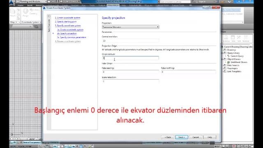Viewport: 263px width, 148px height.
Task: Click the Origin latitude input field
Action: (x=130, y=58)
